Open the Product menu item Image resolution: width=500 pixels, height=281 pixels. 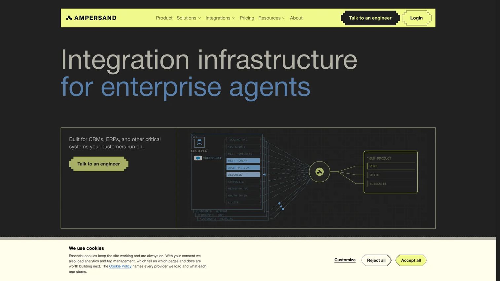[x=164, y=18]
